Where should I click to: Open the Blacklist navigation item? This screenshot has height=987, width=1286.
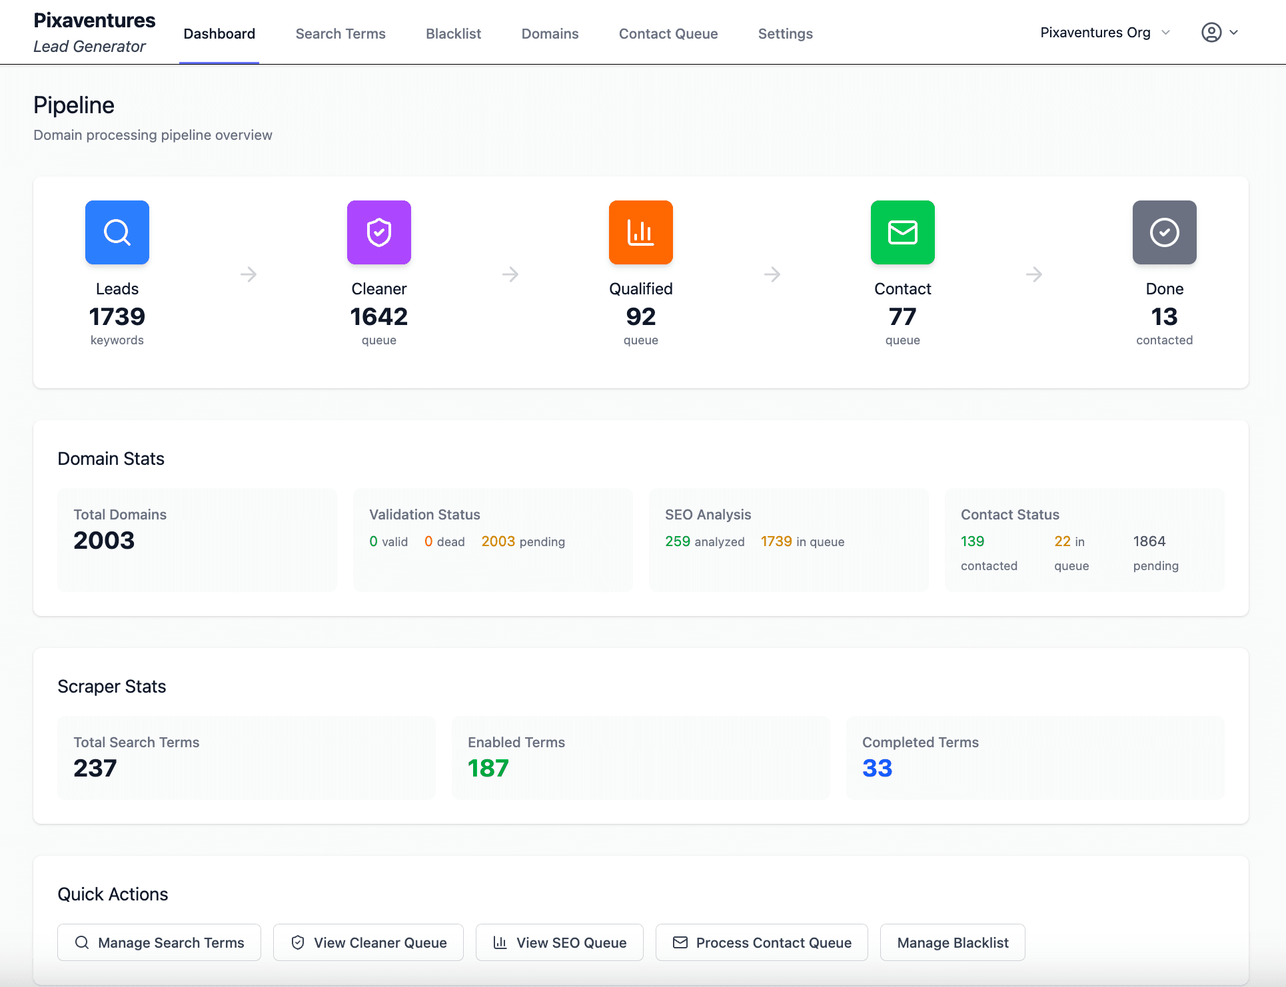point(453,33)
